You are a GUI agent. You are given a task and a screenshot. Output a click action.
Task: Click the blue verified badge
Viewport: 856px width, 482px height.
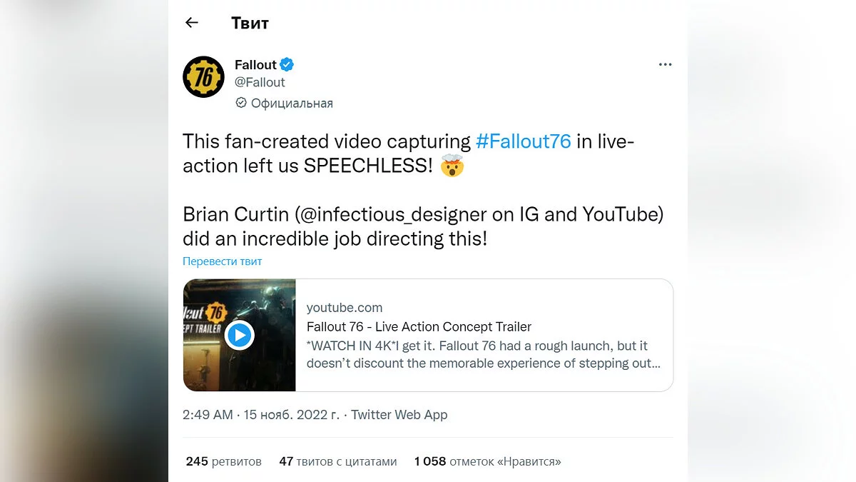tap(287, 65)
